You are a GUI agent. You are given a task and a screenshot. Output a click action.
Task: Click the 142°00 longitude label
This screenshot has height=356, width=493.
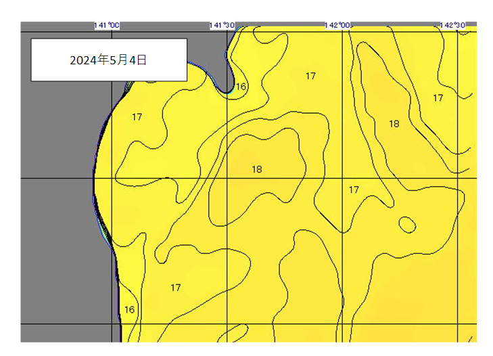(x=337, y=25)
